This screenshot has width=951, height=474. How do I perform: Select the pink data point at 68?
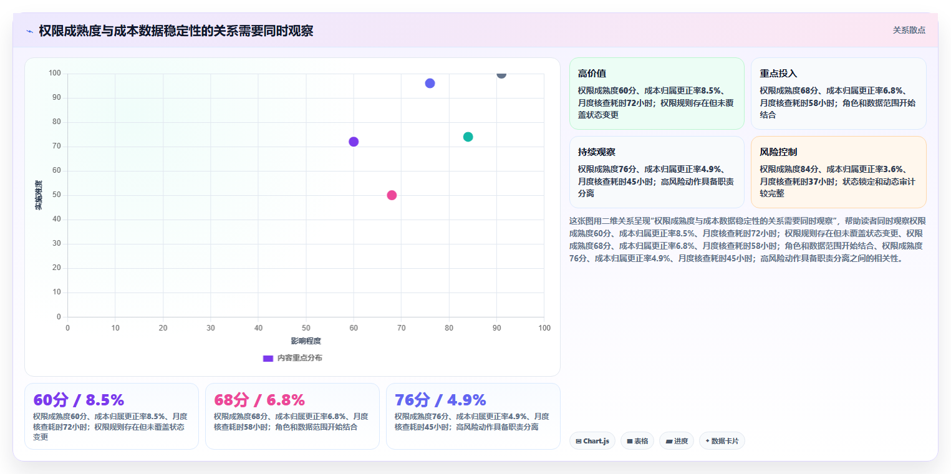click(392, 195)
